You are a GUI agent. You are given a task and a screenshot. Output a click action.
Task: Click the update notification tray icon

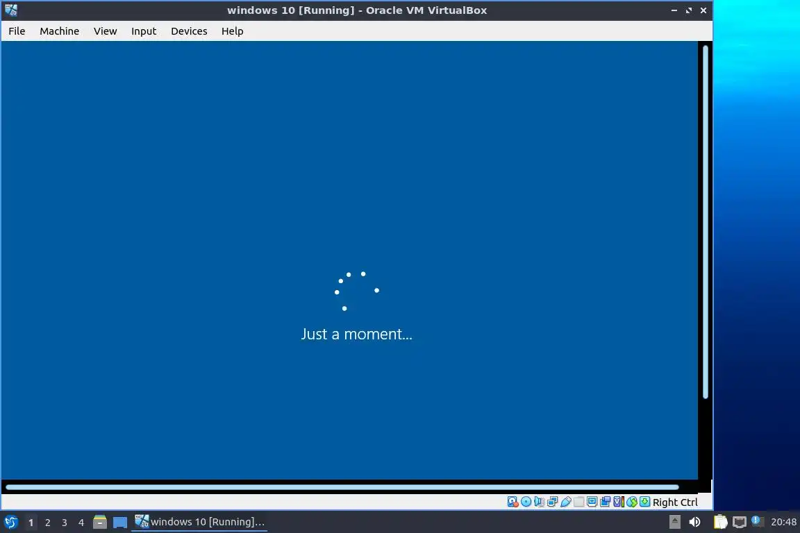tap(757, 521)
